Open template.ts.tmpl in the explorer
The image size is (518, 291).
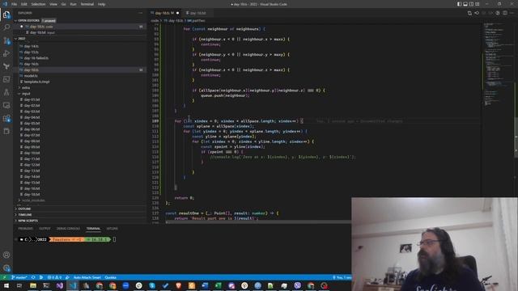pyautogui.click(x=36, y=82)
